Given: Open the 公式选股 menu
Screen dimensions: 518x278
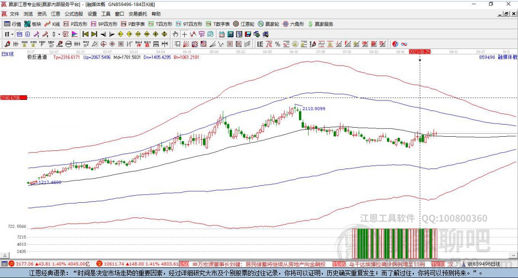Looking at the screenshot, I should pos(74,14).
